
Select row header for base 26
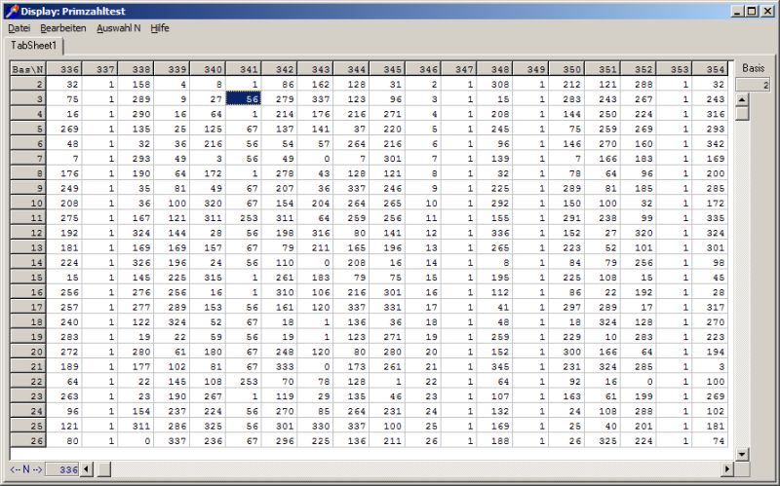click(28, 440)
